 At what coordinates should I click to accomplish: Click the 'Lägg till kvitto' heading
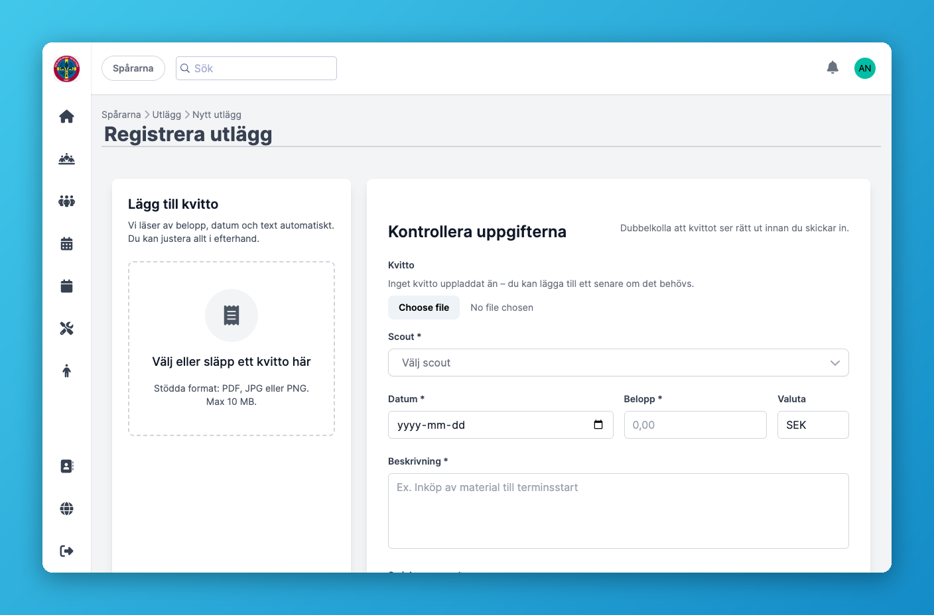[173, 204]
